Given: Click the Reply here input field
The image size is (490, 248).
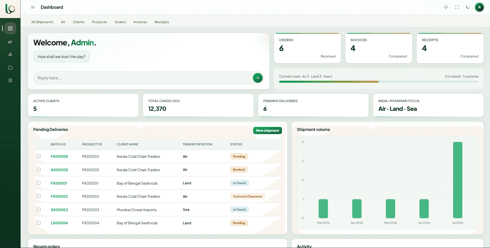Looking at the screenshot, I should [x=143, y=78].
